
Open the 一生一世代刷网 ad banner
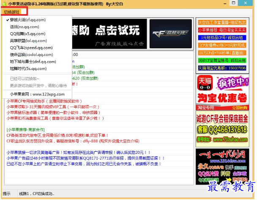(222, 167)
